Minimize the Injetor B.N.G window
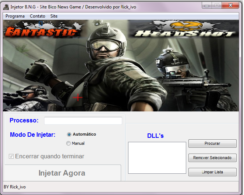 tap(207, 5)
